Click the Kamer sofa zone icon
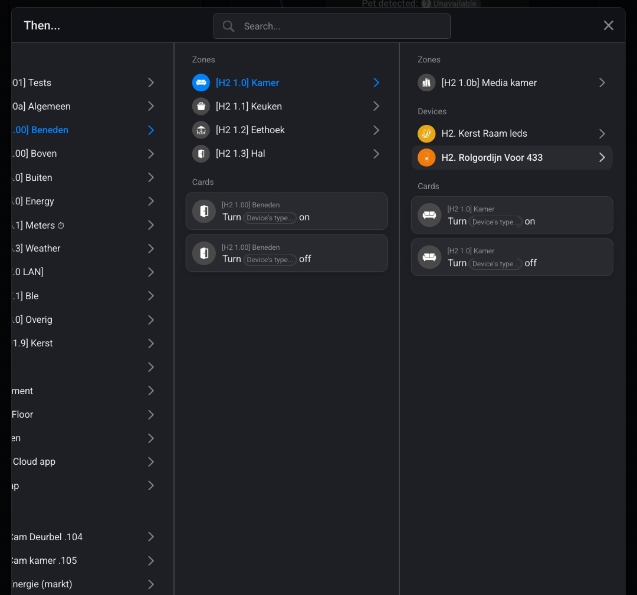 [x=201, y=82]
